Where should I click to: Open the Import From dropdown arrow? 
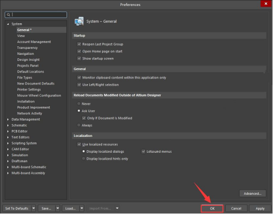click(x=117, y=208)
